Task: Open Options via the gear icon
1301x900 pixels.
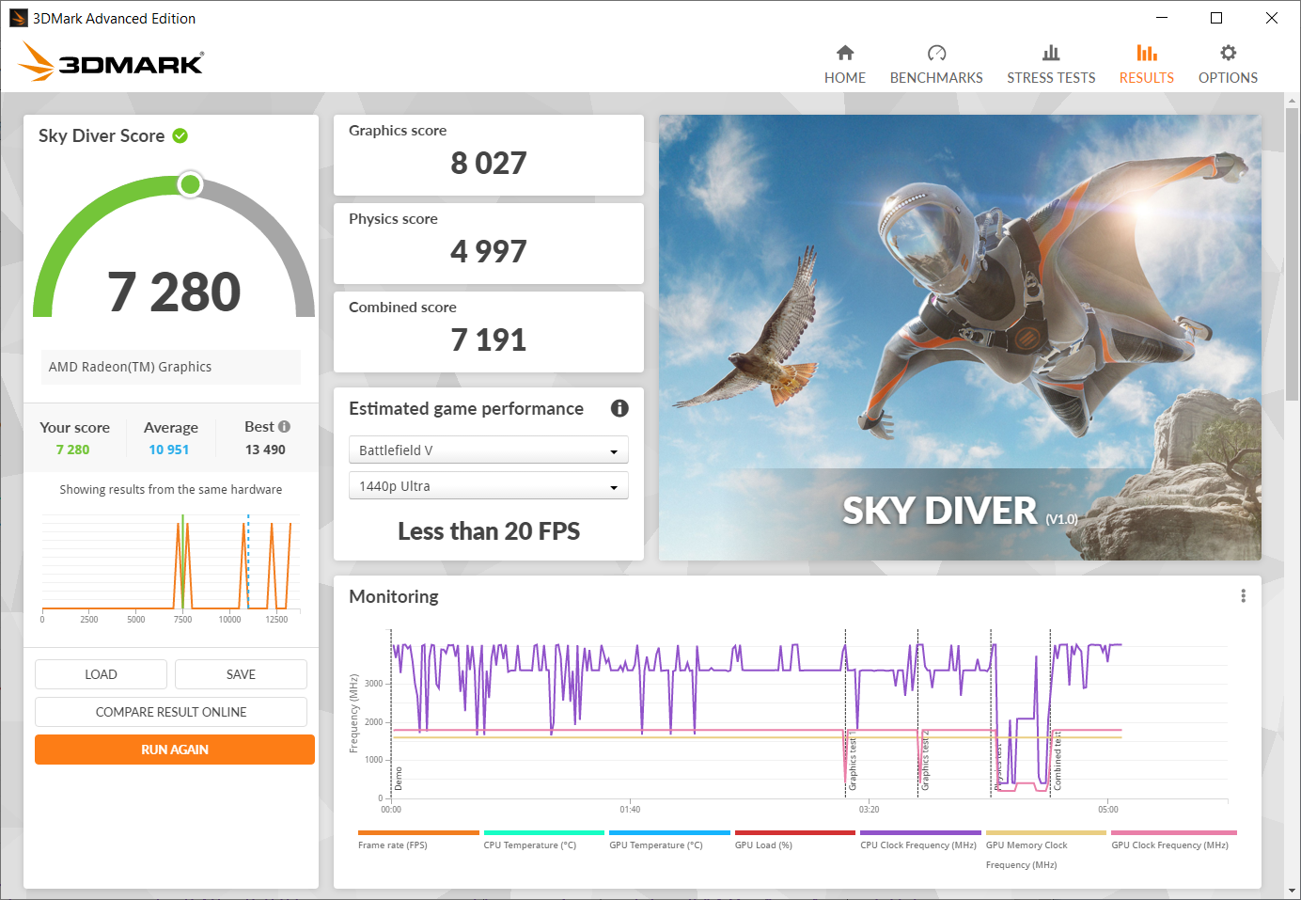Action: (1228, 53)
